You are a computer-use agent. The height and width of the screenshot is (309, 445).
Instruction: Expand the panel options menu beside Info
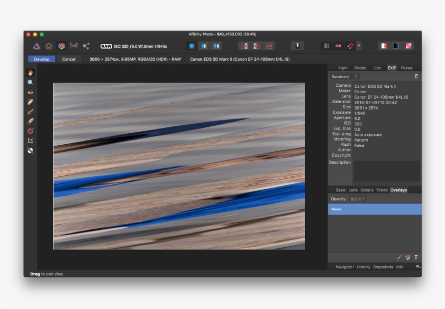pos(417,267)
